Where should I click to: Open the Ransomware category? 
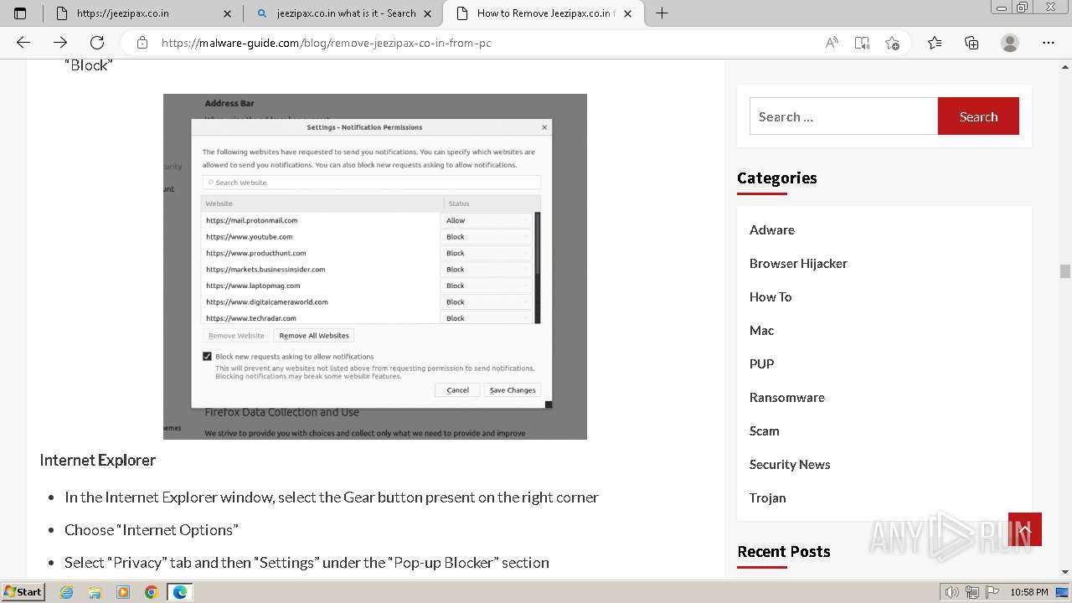coord(787,397)
